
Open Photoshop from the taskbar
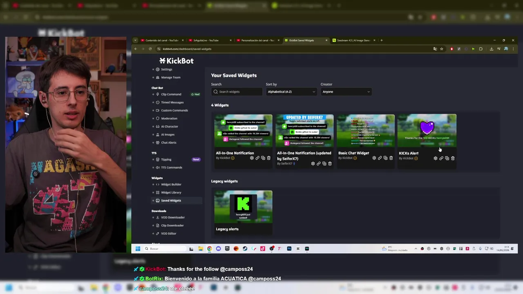pyautogui.click(x=289, y=249)
